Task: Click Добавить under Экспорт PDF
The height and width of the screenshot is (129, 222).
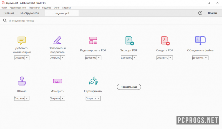Action: coord(127,58)
